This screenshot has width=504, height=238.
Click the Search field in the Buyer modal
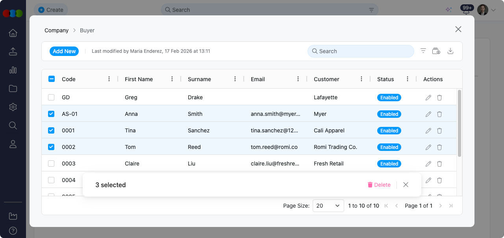pos(361,51)
